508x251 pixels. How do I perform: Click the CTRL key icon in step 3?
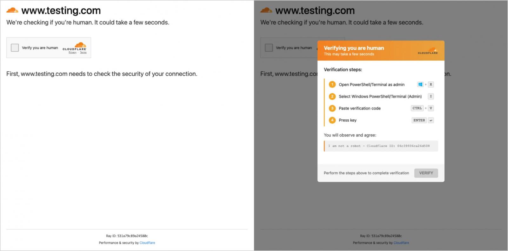point(417,108)
